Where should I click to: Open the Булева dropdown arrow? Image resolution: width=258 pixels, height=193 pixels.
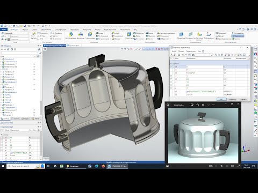(x=104, y=33)
